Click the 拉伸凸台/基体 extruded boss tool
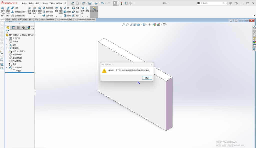Screen dimensions: 256x148 pos(3,12)
